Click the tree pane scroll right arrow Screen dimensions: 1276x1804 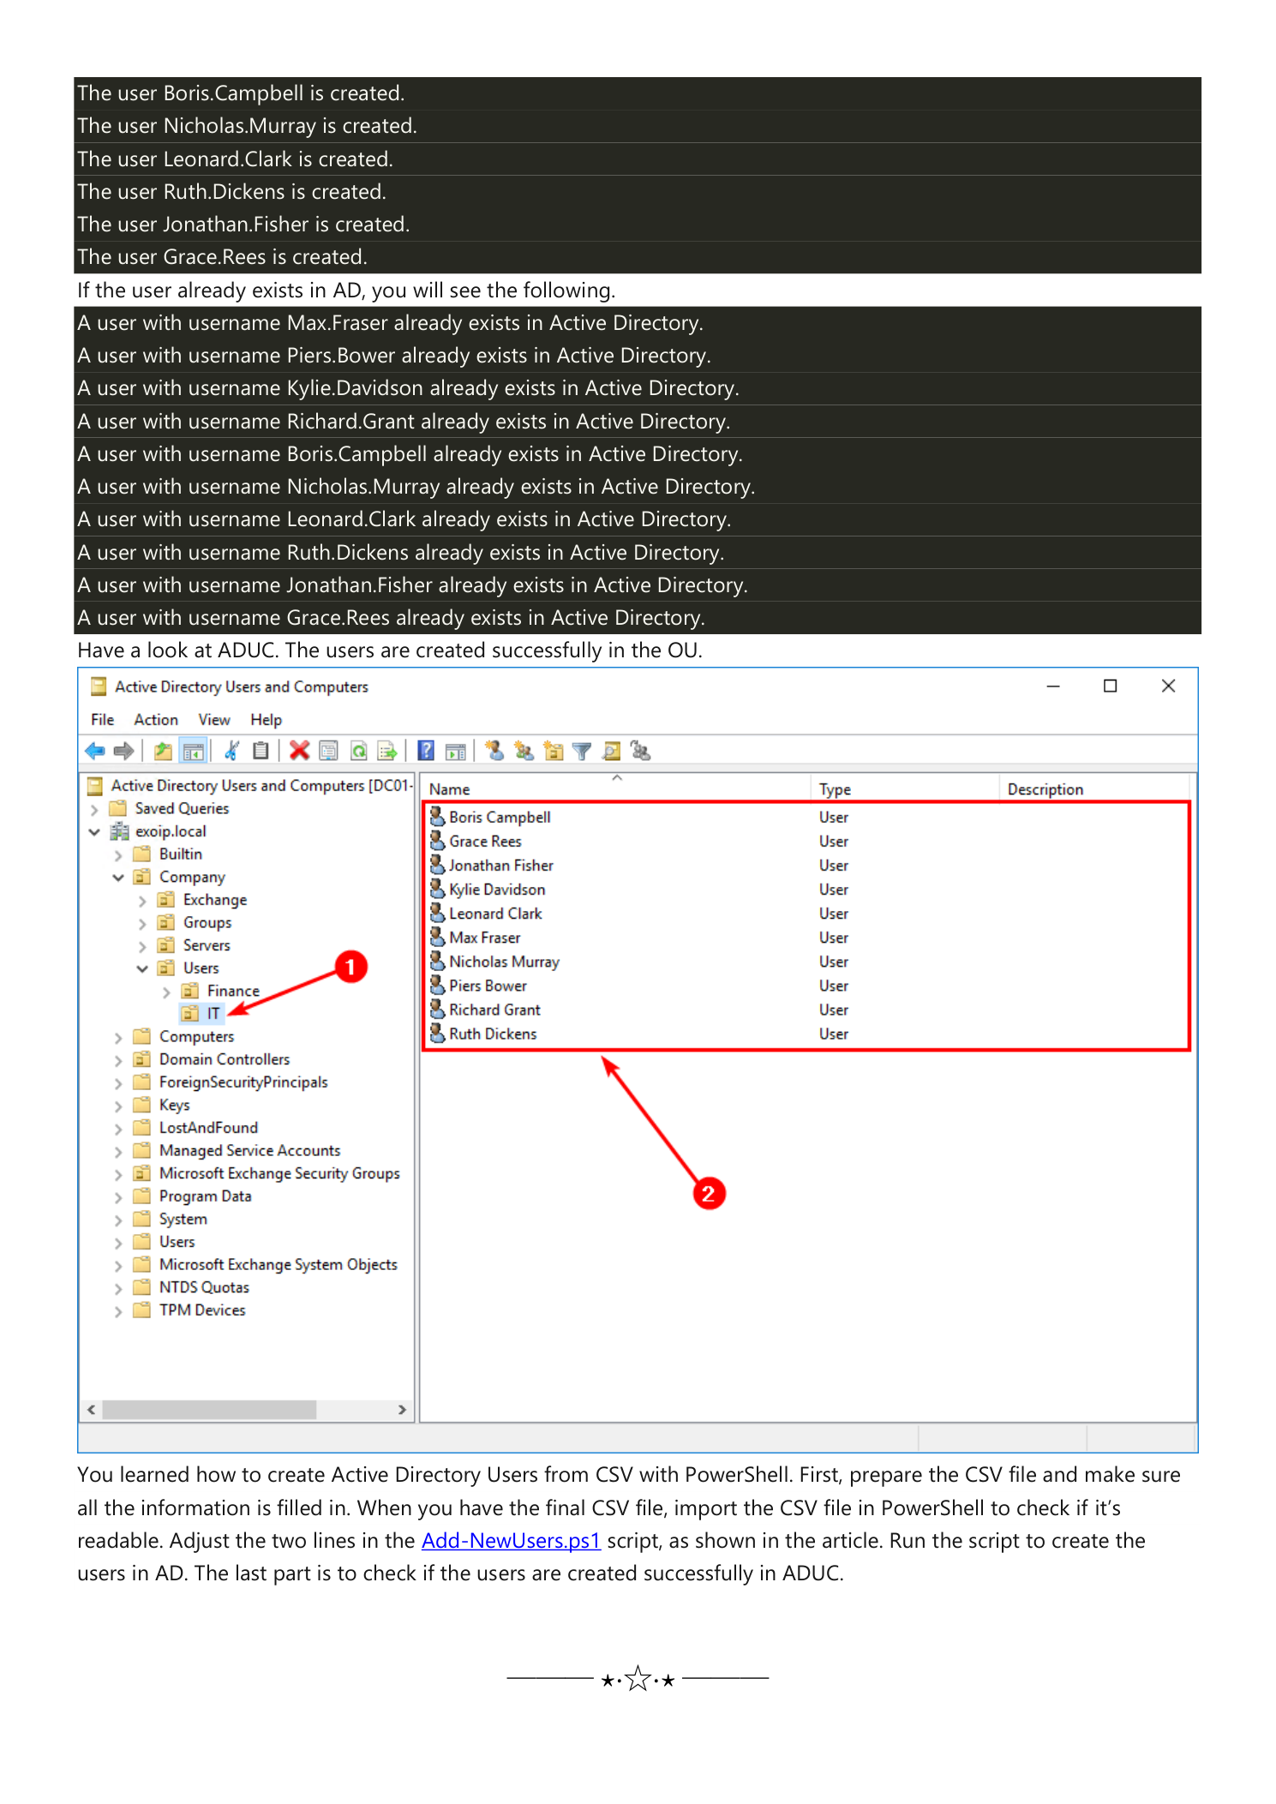point(402,1410)
